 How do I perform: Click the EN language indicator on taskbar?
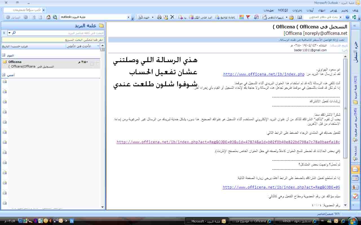71,221
